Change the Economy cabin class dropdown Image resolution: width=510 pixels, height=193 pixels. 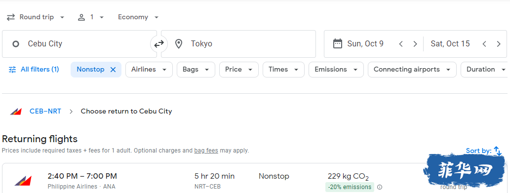point(138,17)
